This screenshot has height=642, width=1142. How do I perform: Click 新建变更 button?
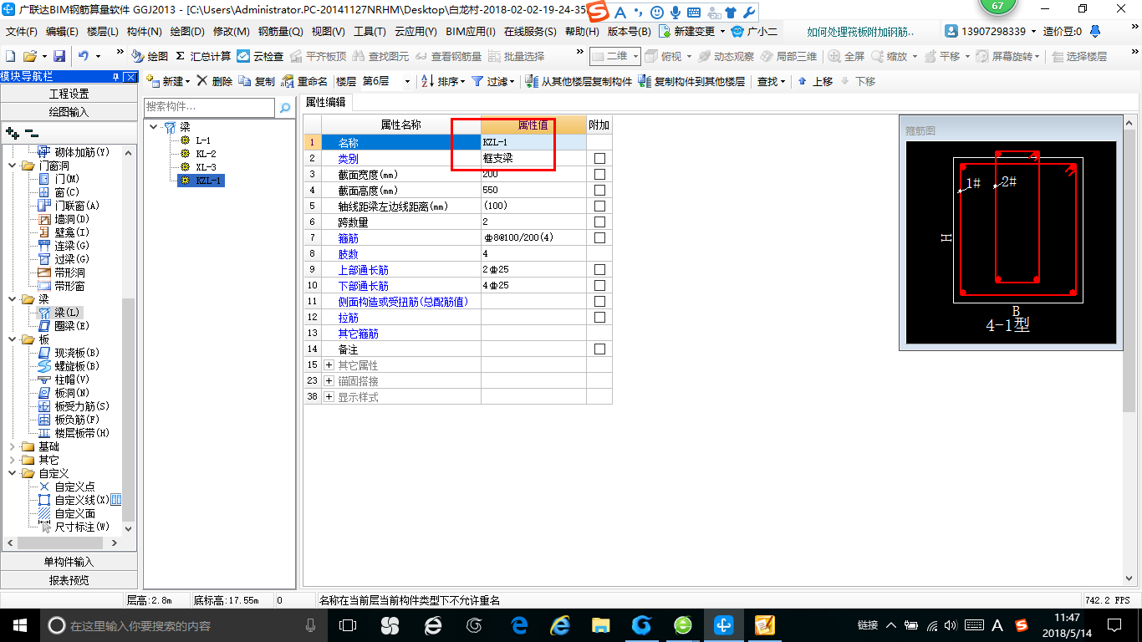point(691,32)
